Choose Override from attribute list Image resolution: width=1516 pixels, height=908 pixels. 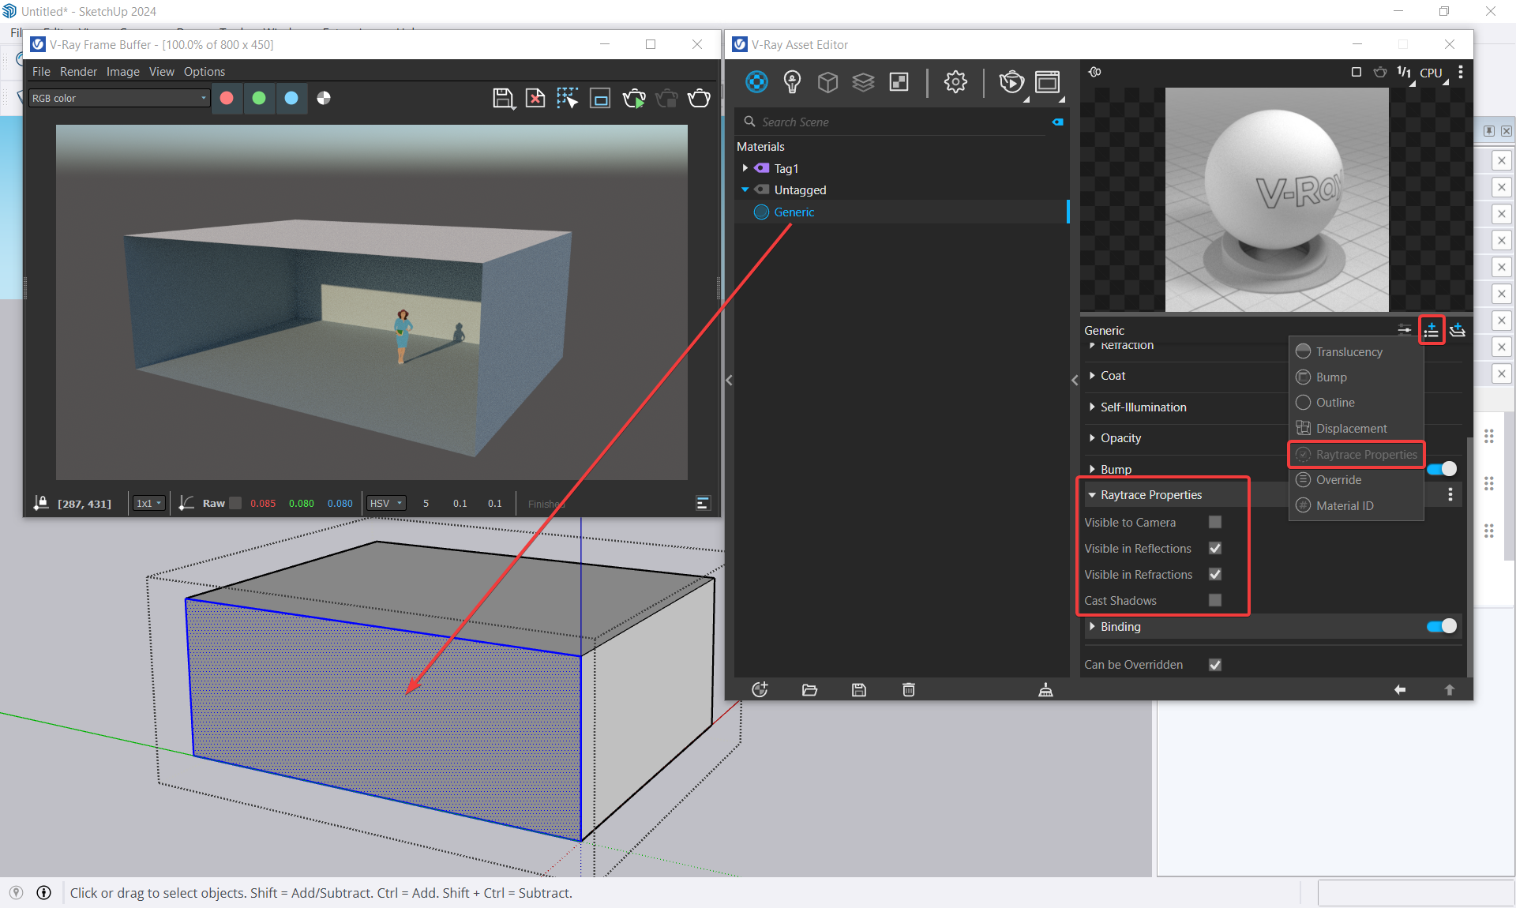coord(1356,479)
